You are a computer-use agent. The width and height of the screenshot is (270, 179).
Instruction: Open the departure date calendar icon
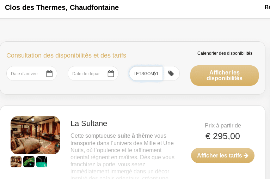(111, 74)
